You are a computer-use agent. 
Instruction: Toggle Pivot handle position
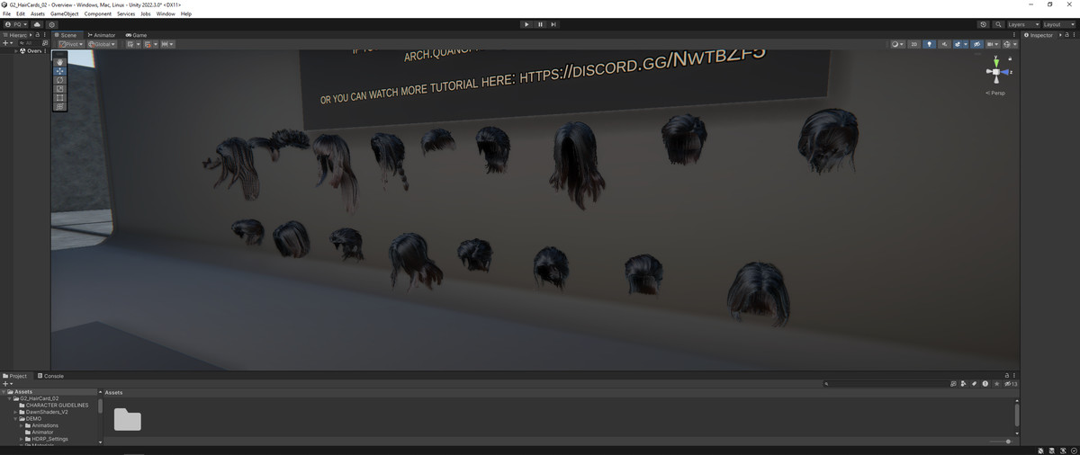[x=70, y=44]
